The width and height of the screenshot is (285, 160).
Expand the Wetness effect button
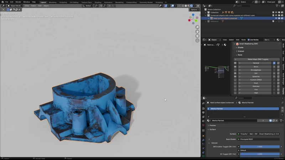pos(254,86)
